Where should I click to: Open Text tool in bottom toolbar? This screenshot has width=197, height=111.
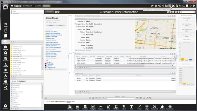[x=131, y=107]
